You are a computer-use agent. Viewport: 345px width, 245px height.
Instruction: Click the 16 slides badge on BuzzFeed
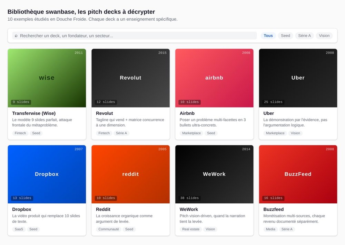pos(273,198)
